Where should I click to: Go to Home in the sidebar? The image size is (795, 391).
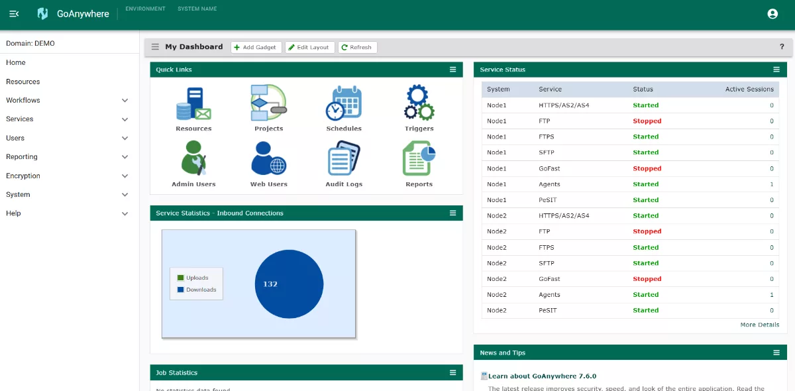[x=16, y=62]
